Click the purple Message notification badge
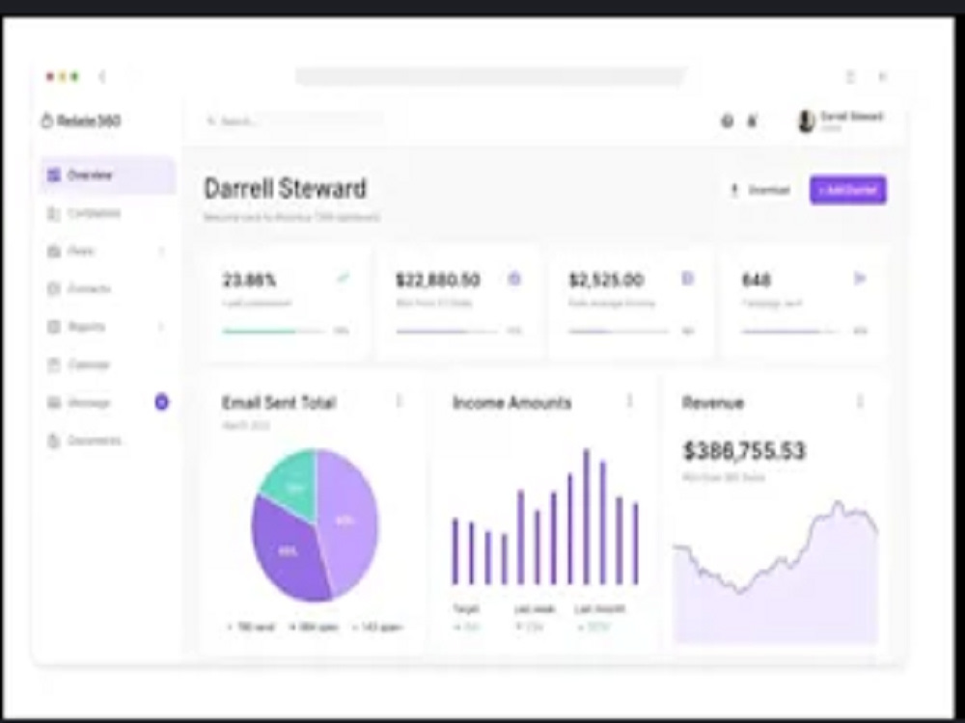The image size is (965, 723). 161,402
